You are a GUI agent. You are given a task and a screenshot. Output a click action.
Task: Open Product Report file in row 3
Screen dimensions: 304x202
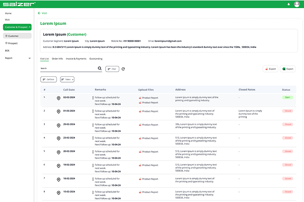tap(148, 124)
